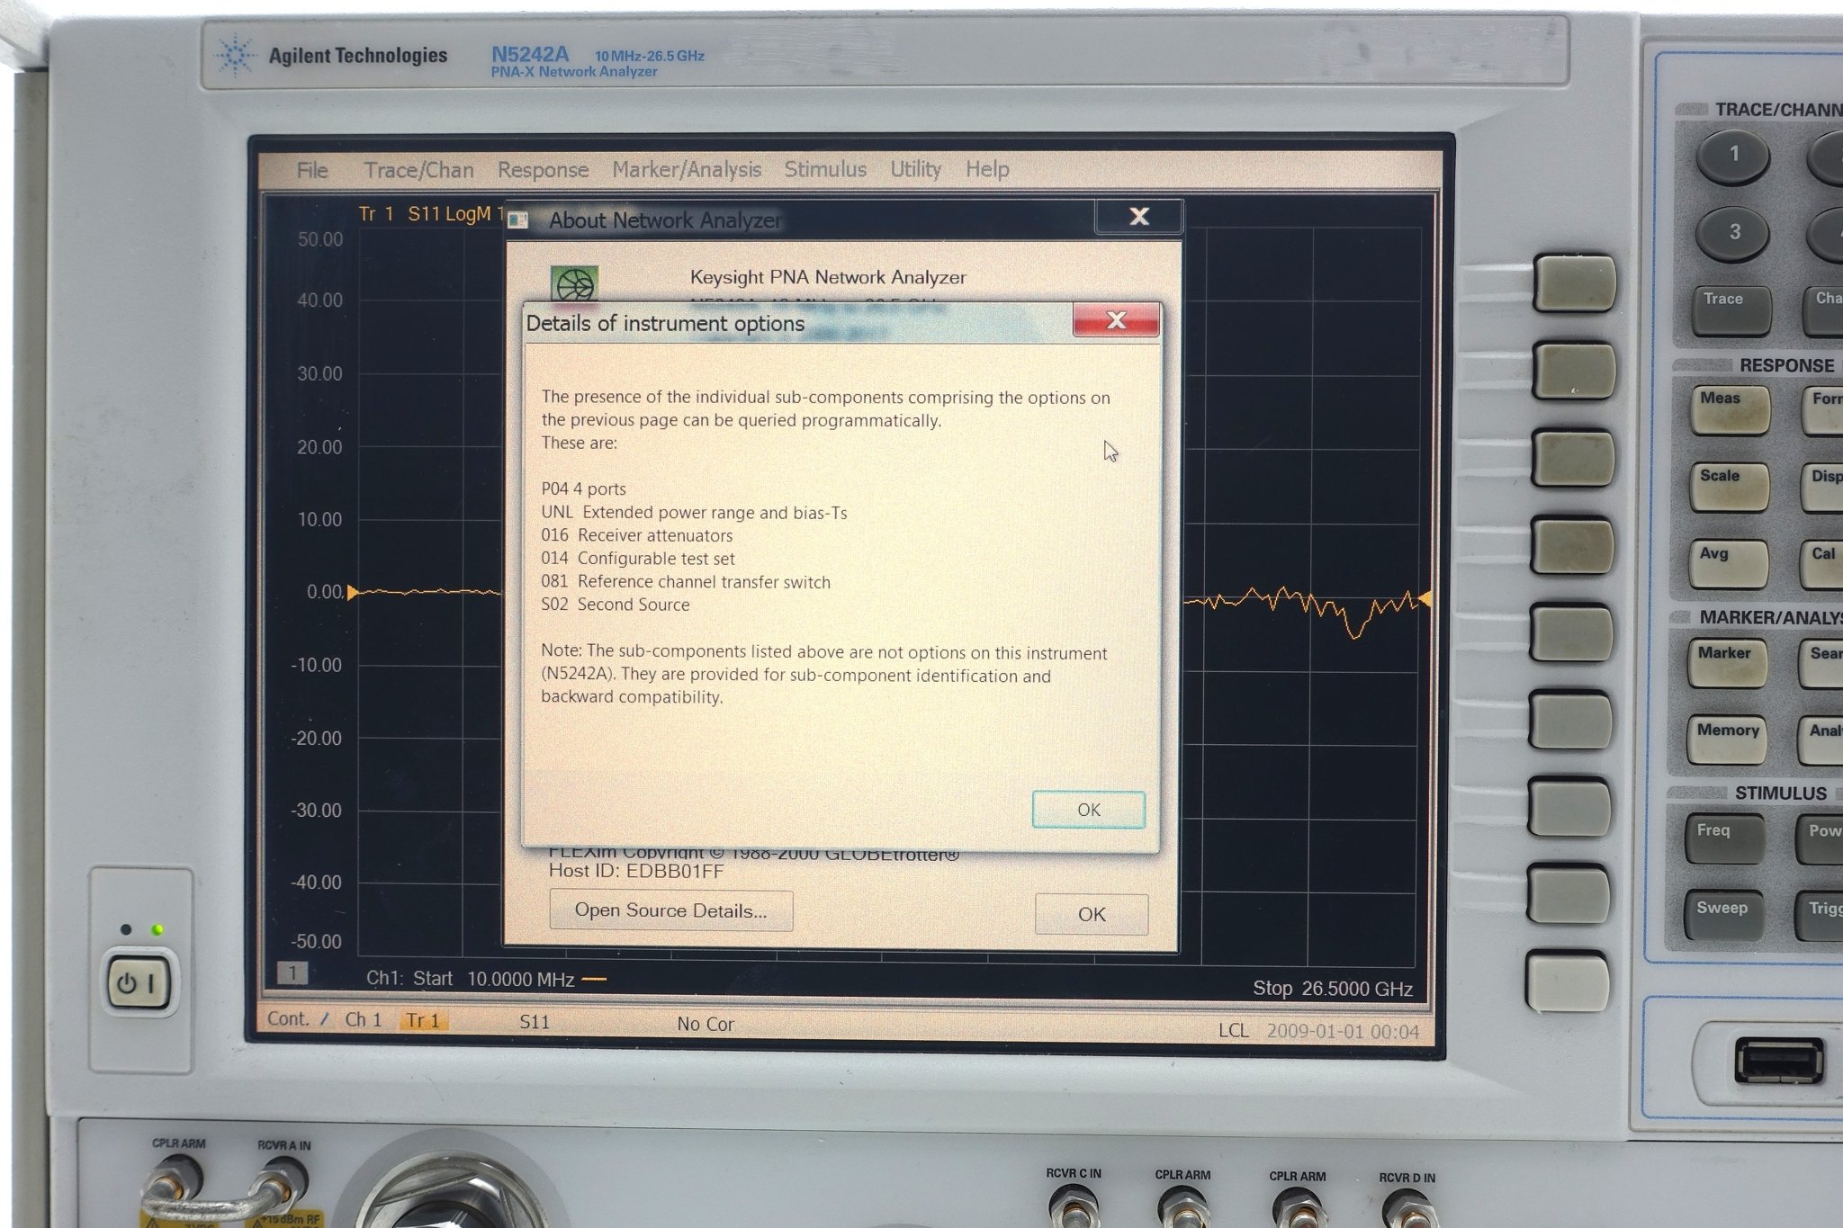Click the power standby button
This screenshot has width=1843, height=1228.
138,982
